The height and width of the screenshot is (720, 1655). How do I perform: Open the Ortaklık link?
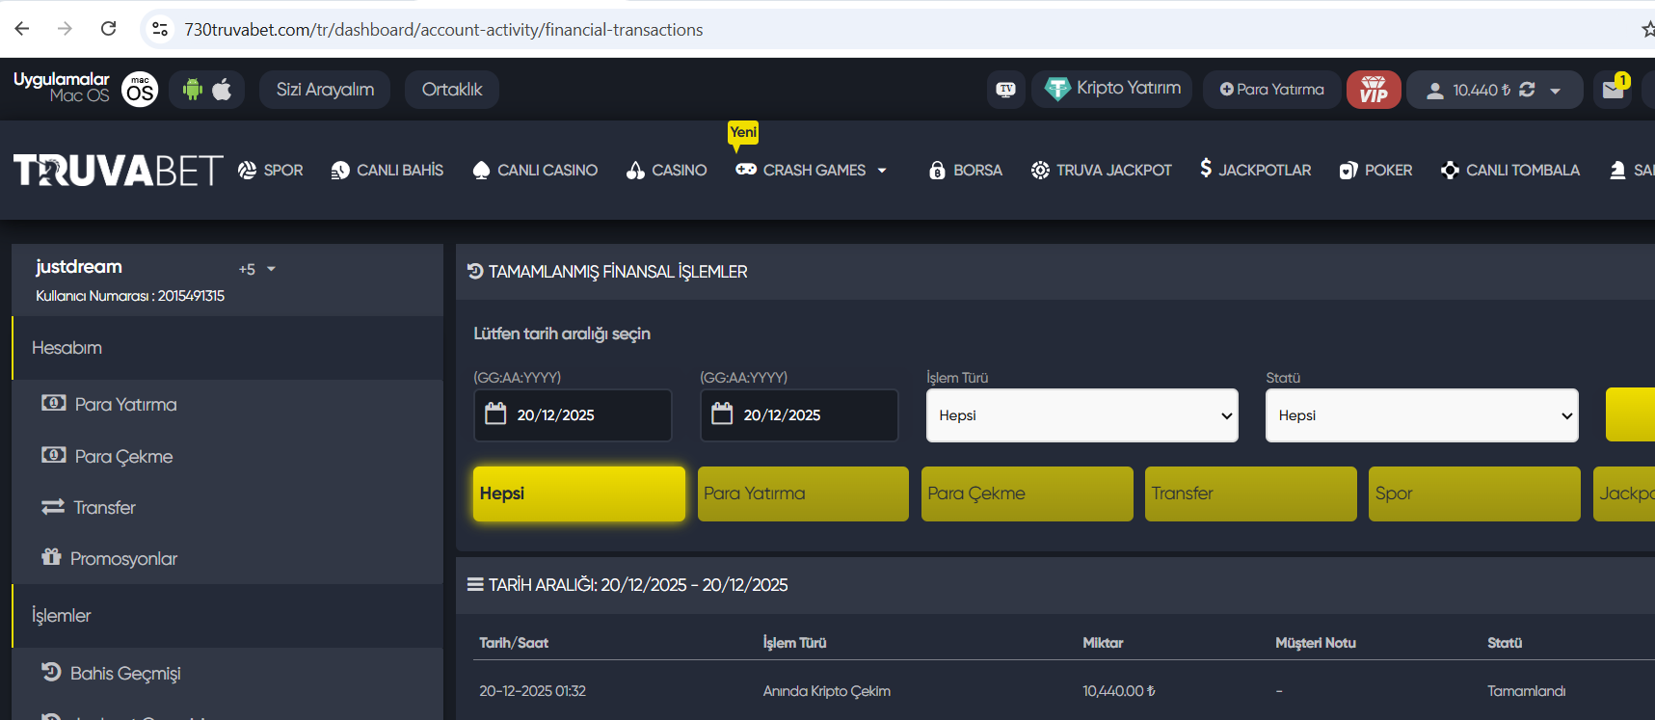452,90
